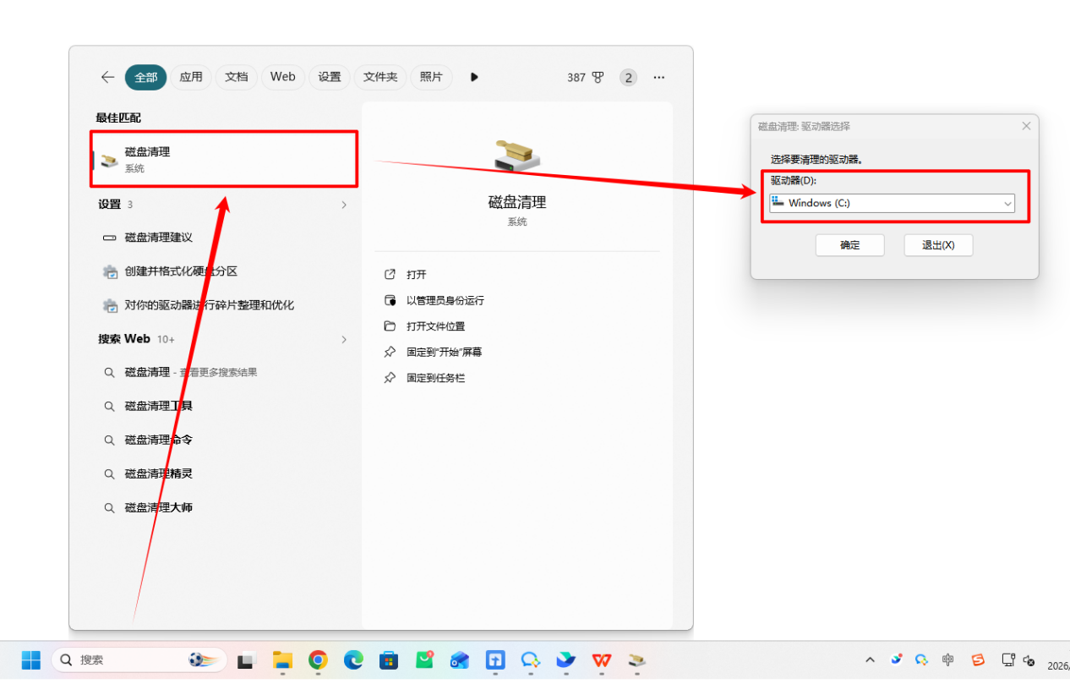Open 创建并格式化硬盘分区 result
This screenshot has height=684, width=1070.
[224, 271]
